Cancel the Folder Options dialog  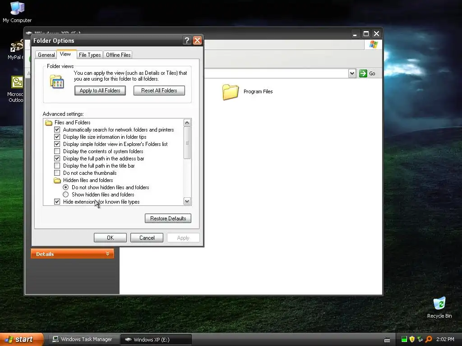(147, 238)
